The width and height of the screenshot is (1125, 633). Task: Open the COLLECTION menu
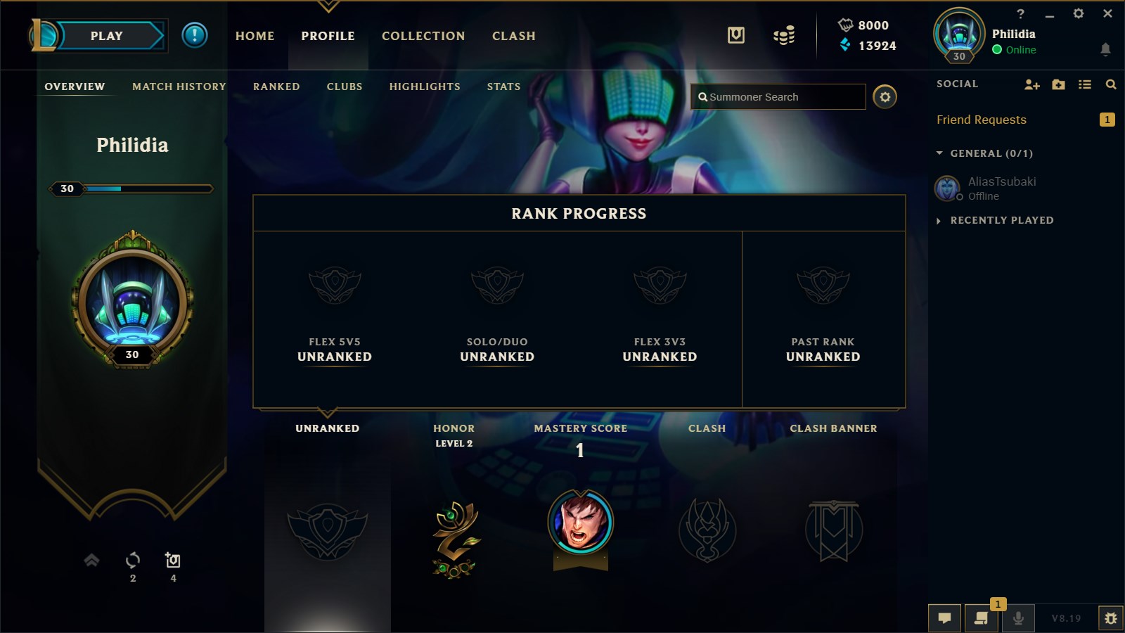point(423,36)
